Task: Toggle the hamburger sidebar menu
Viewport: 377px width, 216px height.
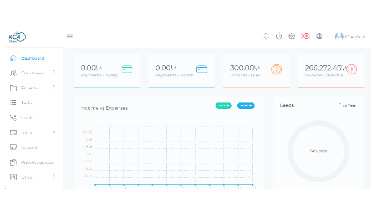Action: pos(70,36)
